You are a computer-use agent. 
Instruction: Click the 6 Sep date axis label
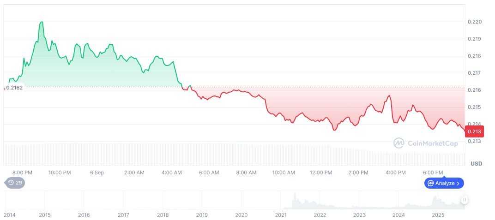[x=97, y=172]
